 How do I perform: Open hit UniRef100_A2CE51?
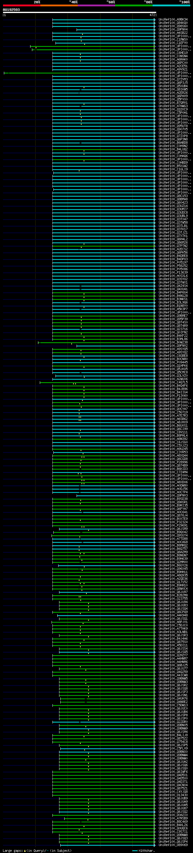pyautogui.click(x=173, y=66)
